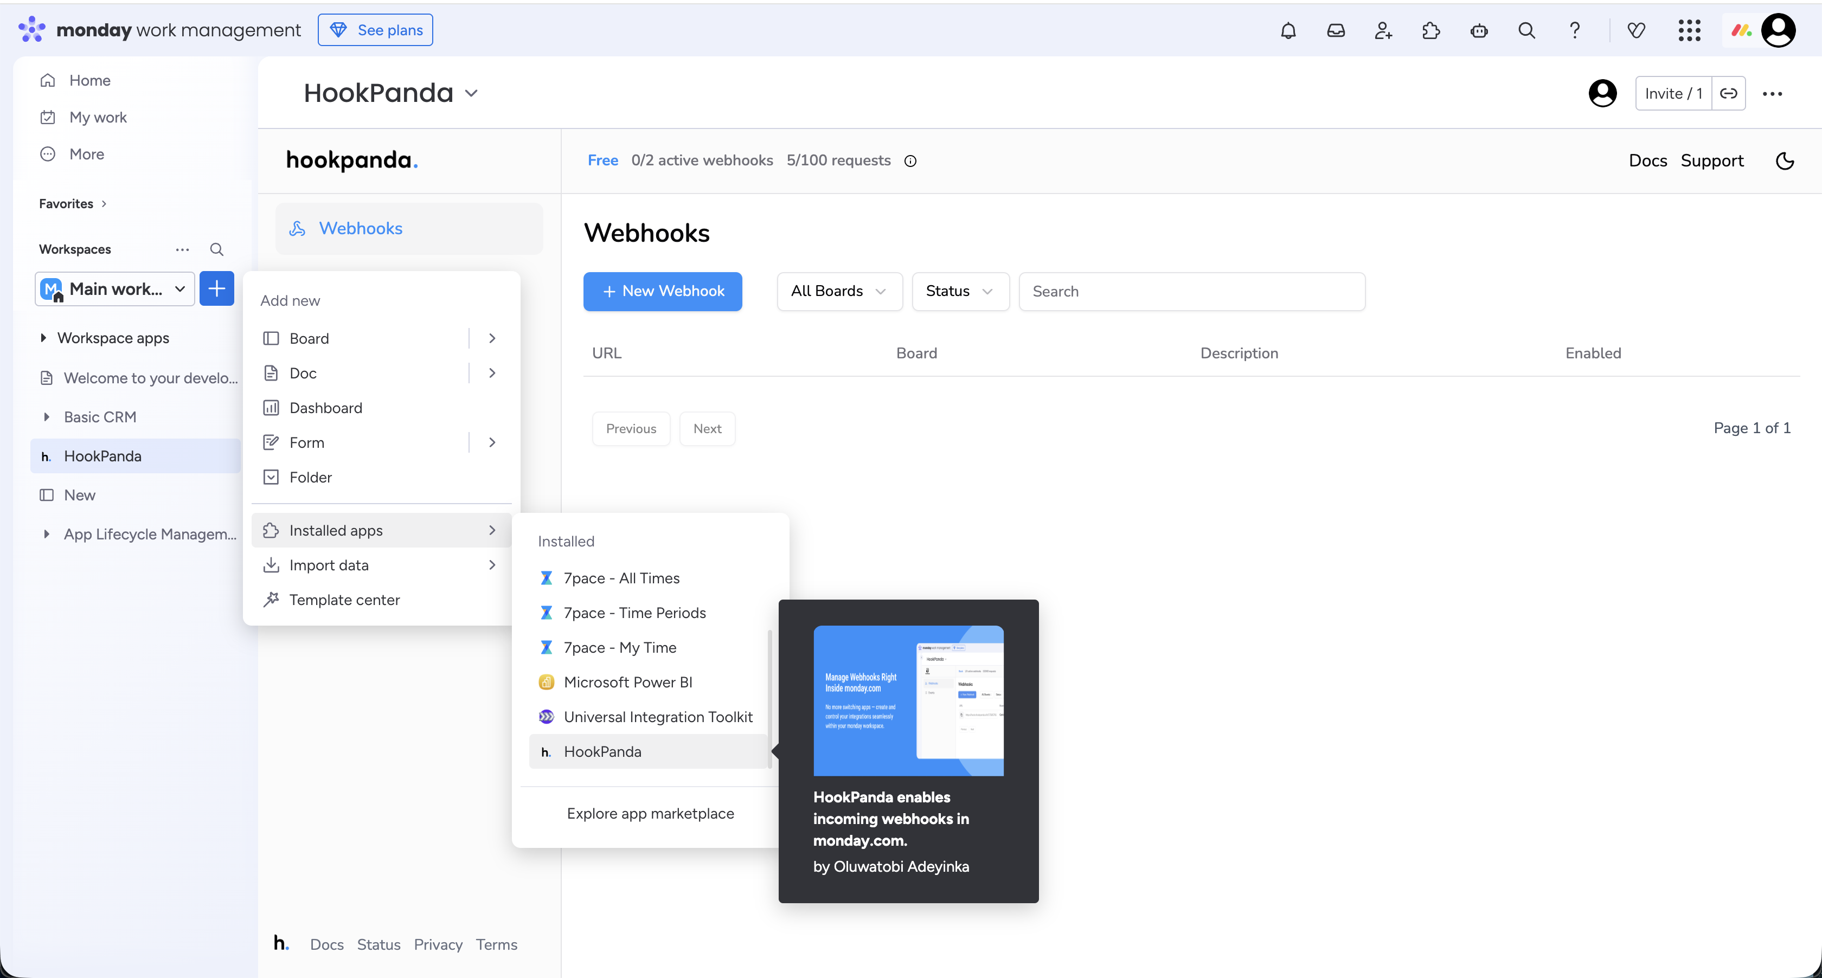
Task: Open the Main workspace selector dropdown
Action: (x=114, y=288)
